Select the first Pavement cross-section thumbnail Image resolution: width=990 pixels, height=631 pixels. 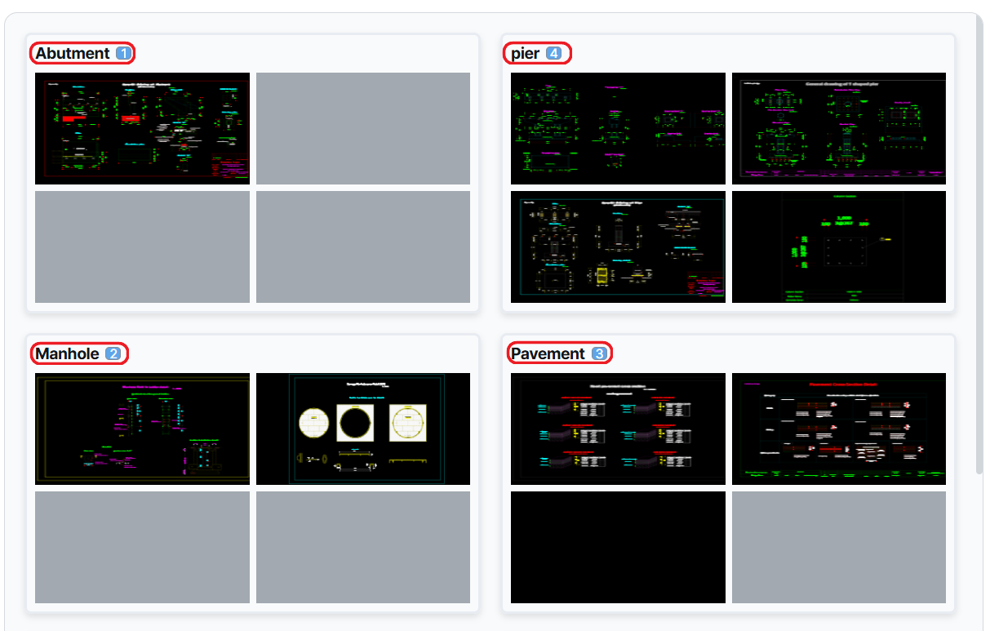[x=618, y=429]
